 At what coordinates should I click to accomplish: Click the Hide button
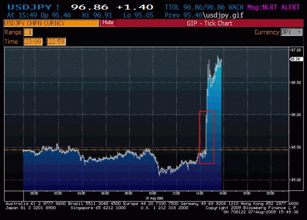[108, 23]
